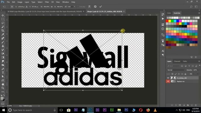Select the Clone Stamp tool

[3, 46]
